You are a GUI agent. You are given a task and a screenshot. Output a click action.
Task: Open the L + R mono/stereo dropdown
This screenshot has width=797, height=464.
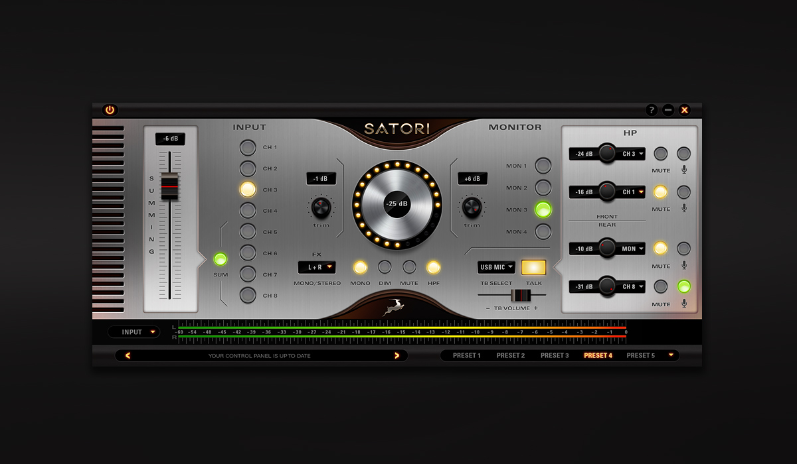pos(317,267)
